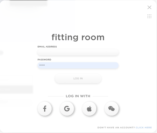Choose Google sign-in icon
Screen dimensions: 157x133
(67, 109)
